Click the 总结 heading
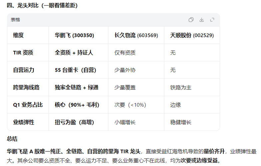Screen dimensions: 261x166 (12, 139)
